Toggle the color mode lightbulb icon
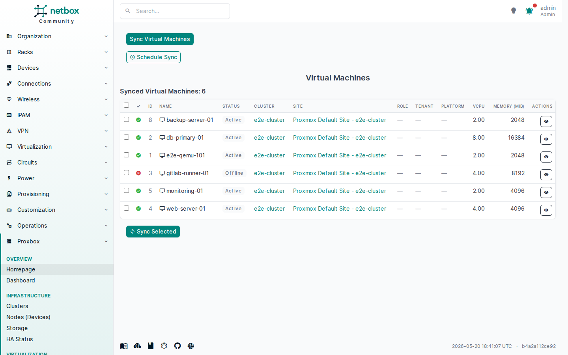Viewport: 568px width, 355px height. point(514,11)
